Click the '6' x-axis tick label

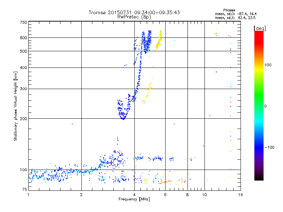pos(165,195)
